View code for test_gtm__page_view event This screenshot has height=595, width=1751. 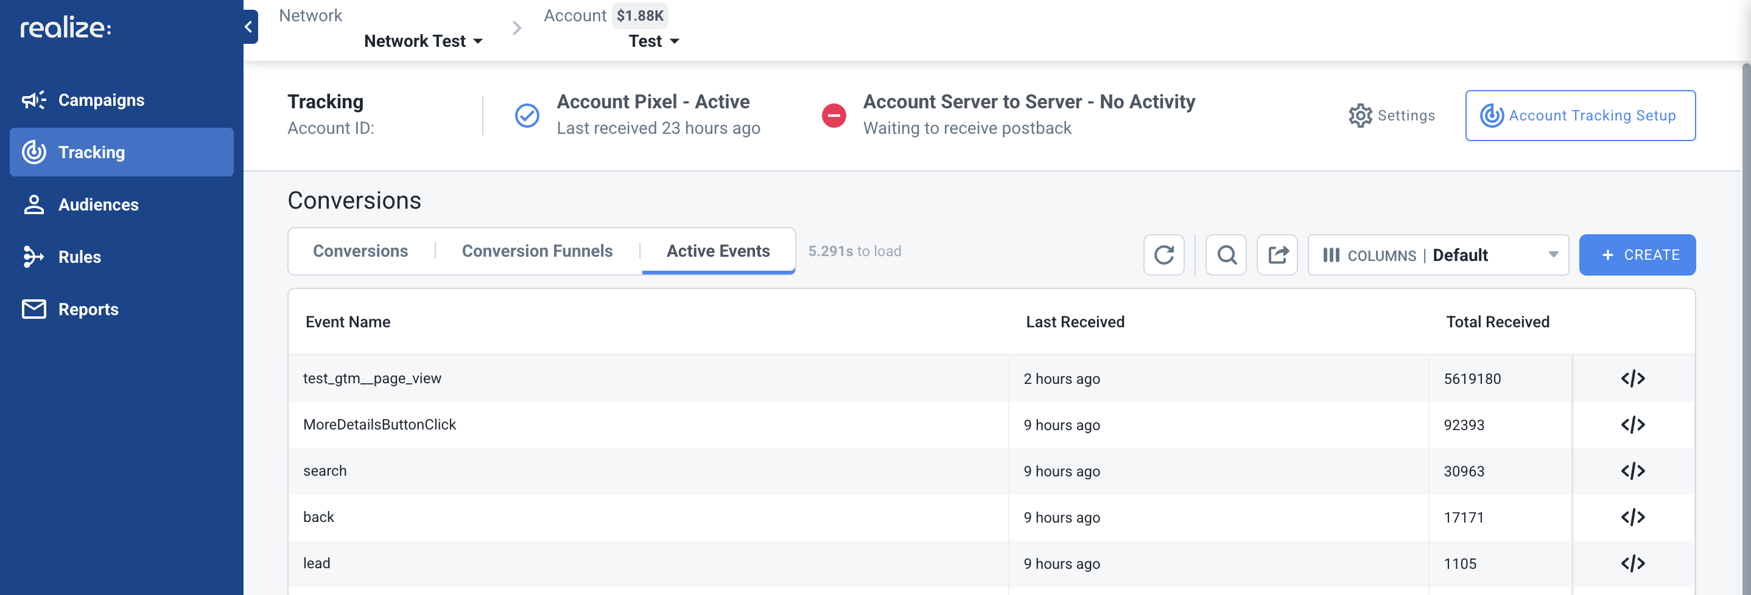point(1633,378)
